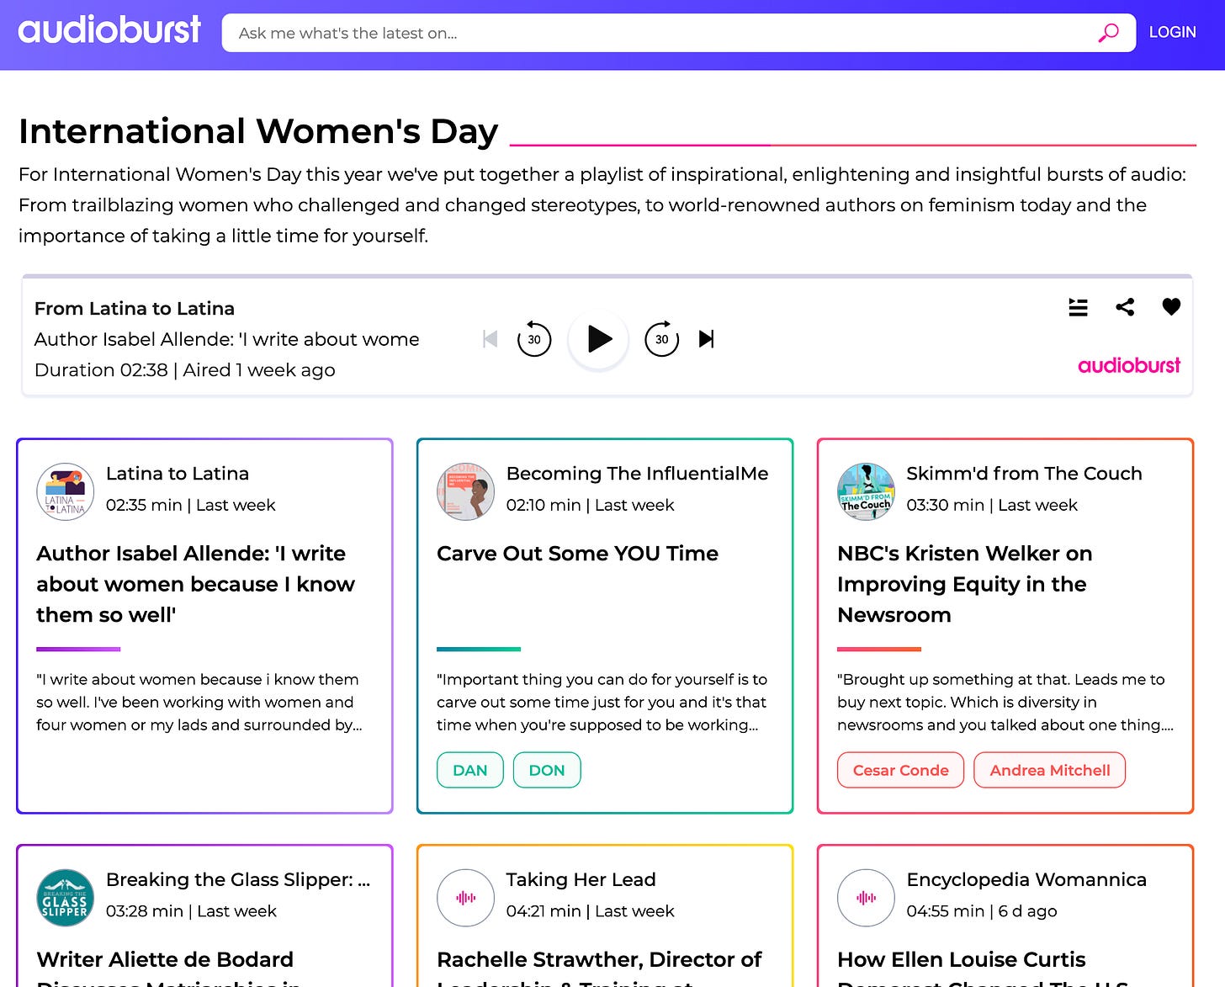Image resolution: width=1225 pixels, height=987 pixels.
Task: Click the pink audioburst logo inside the player
Action: tap(1129, 365)
